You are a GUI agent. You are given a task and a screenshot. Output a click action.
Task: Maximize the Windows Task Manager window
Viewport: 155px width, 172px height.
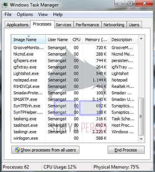(x=130, y=3)
